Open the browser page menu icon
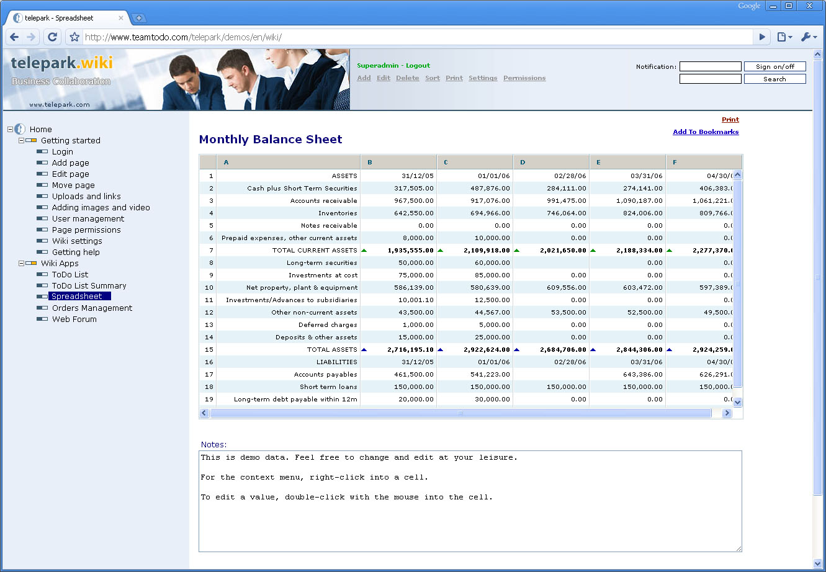Viewport: 826px width, 572px height. click(x=784, y=37)
